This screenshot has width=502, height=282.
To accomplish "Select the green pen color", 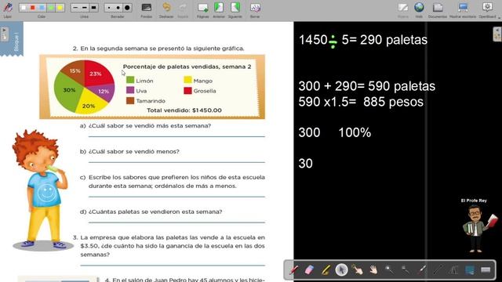I will (x=50, y=8).
